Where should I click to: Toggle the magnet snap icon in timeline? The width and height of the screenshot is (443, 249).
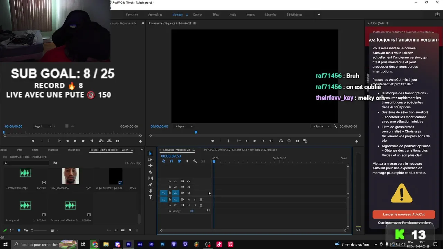171,161
